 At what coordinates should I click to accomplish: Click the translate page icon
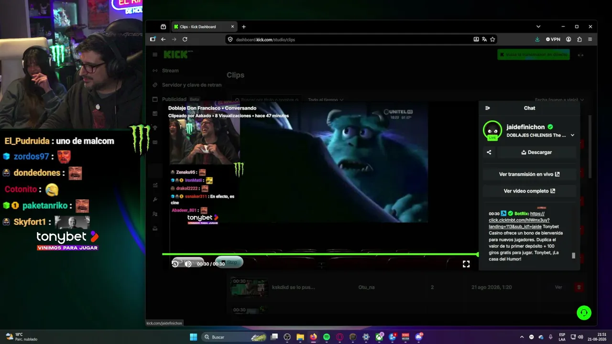pyautogui.click(x=484, y=39)
